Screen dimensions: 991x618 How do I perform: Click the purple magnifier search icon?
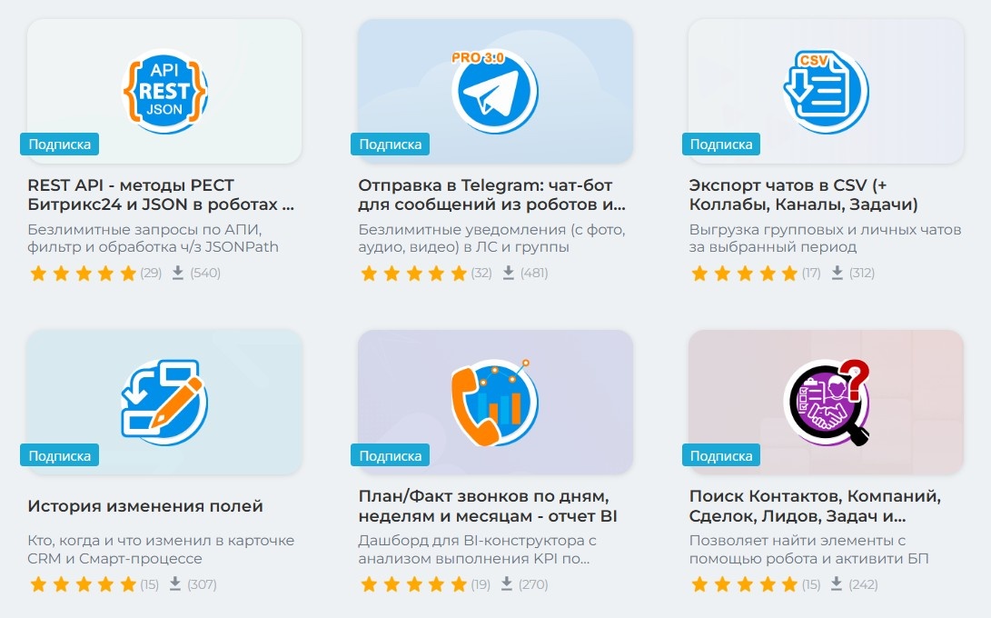pyautogui.click(x=827, y=403)
